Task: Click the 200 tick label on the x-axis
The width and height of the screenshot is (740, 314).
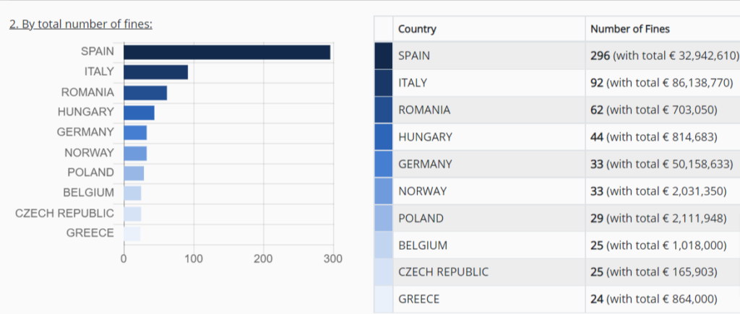Action: (263, 259)
